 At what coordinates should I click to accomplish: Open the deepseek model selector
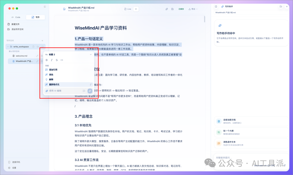[264, 166]
